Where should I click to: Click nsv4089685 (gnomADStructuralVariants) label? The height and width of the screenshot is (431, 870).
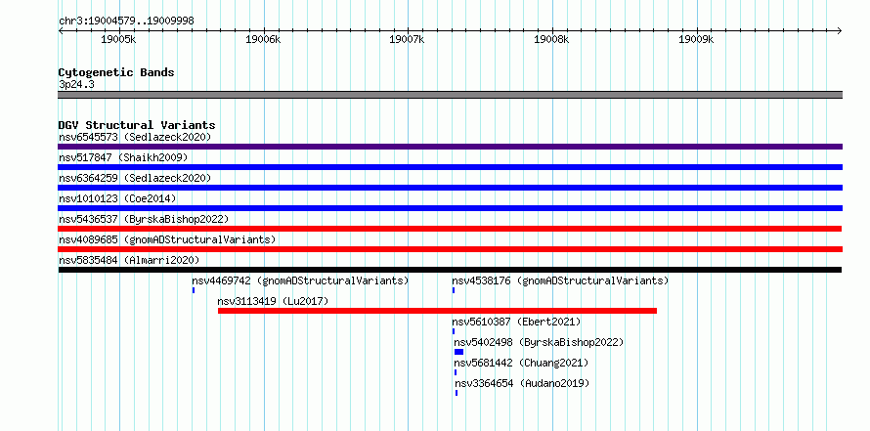[167, 239]
